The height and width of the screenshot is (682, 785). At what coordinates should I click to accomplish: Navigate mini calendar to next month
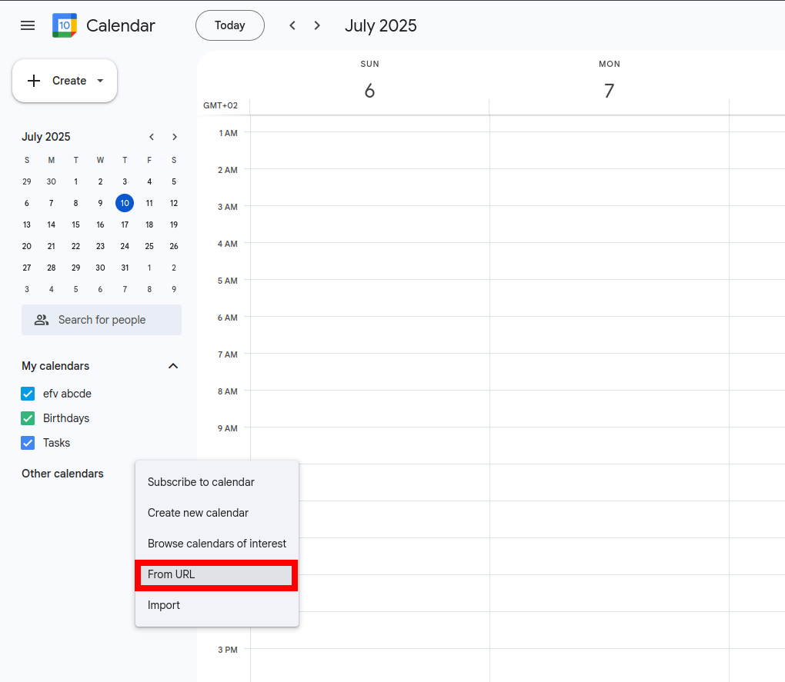point(174,137)
